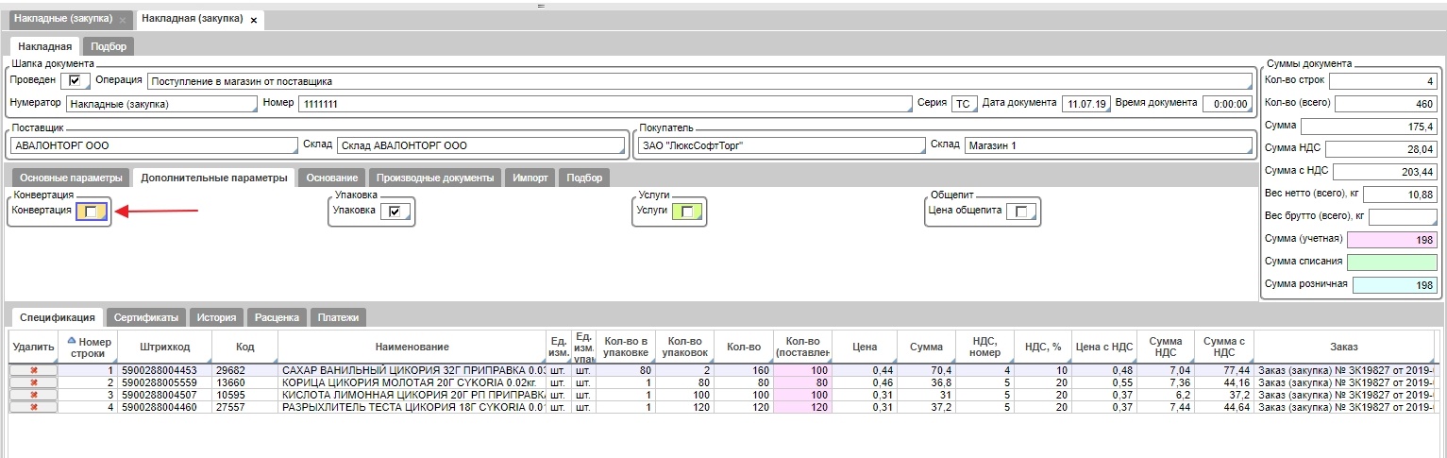1447x458 pixels.
Task: Delete the КОРИЦА ЦИКОРИЯ МОЛОТАЯ row
Action: 34,382
